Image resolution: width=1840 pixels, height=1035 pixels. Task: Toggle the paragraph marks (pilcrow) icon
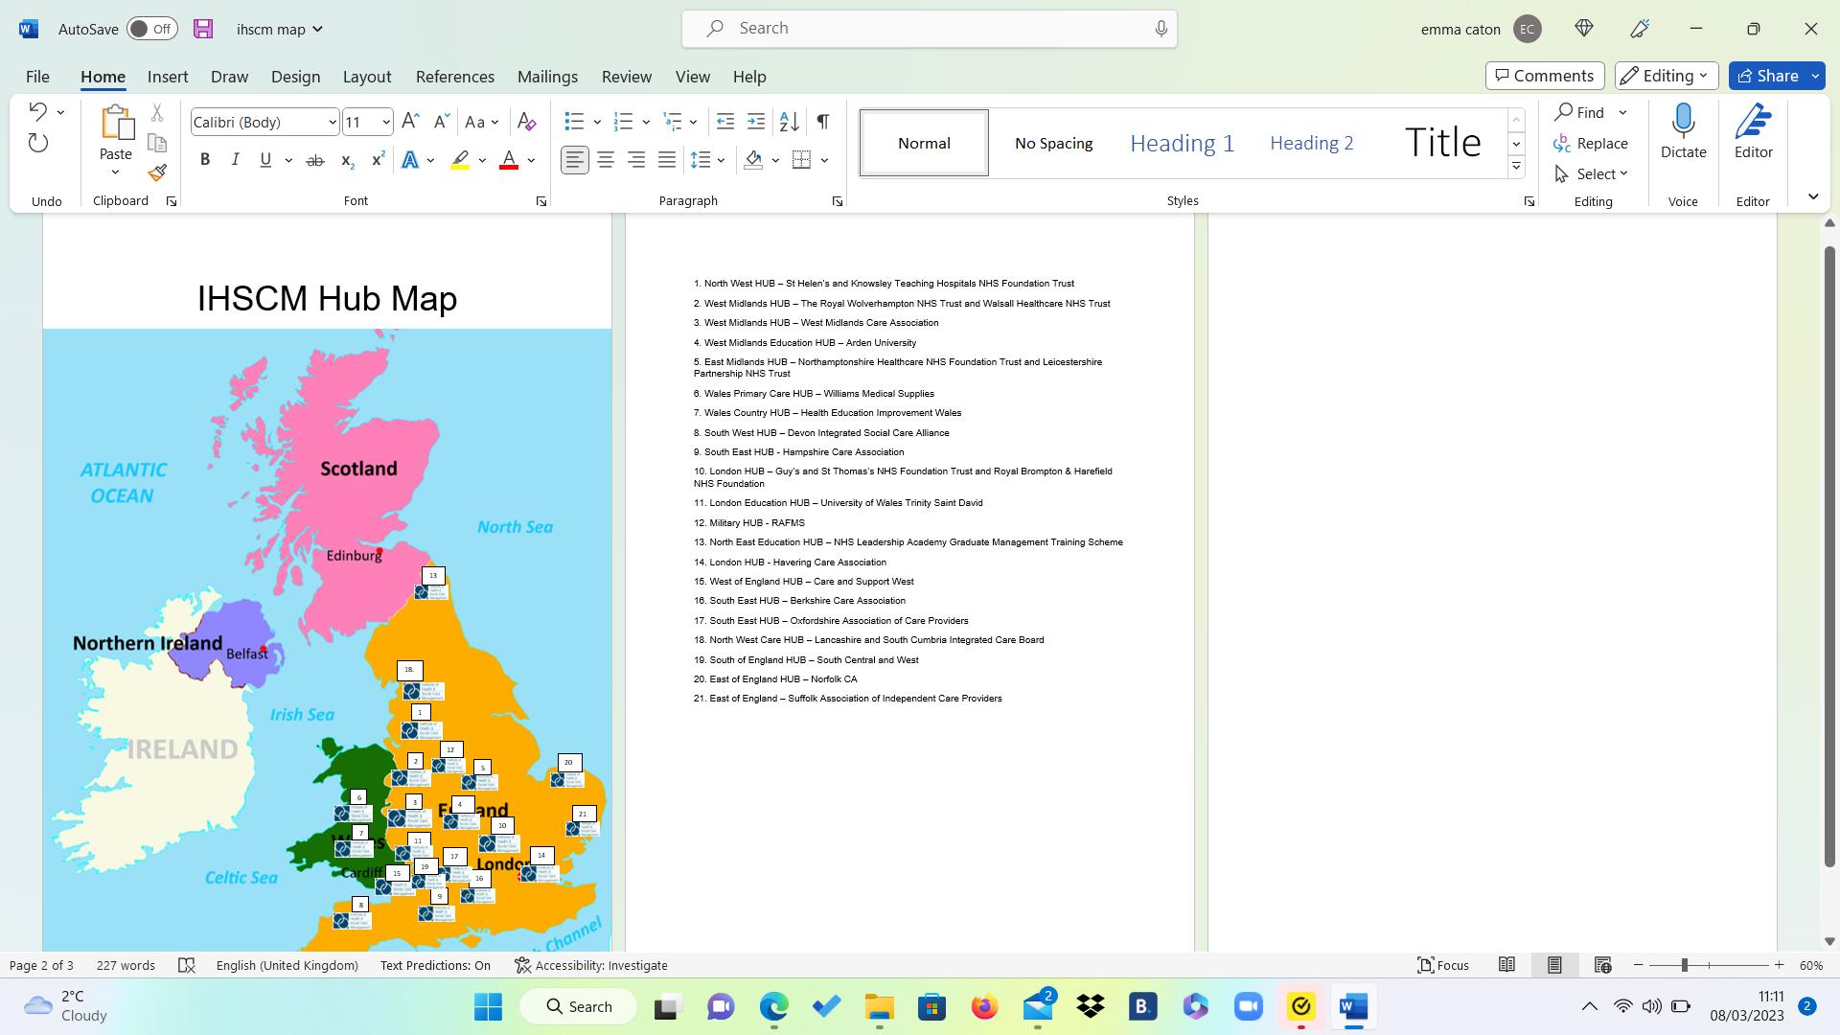[x=822, y=122]
